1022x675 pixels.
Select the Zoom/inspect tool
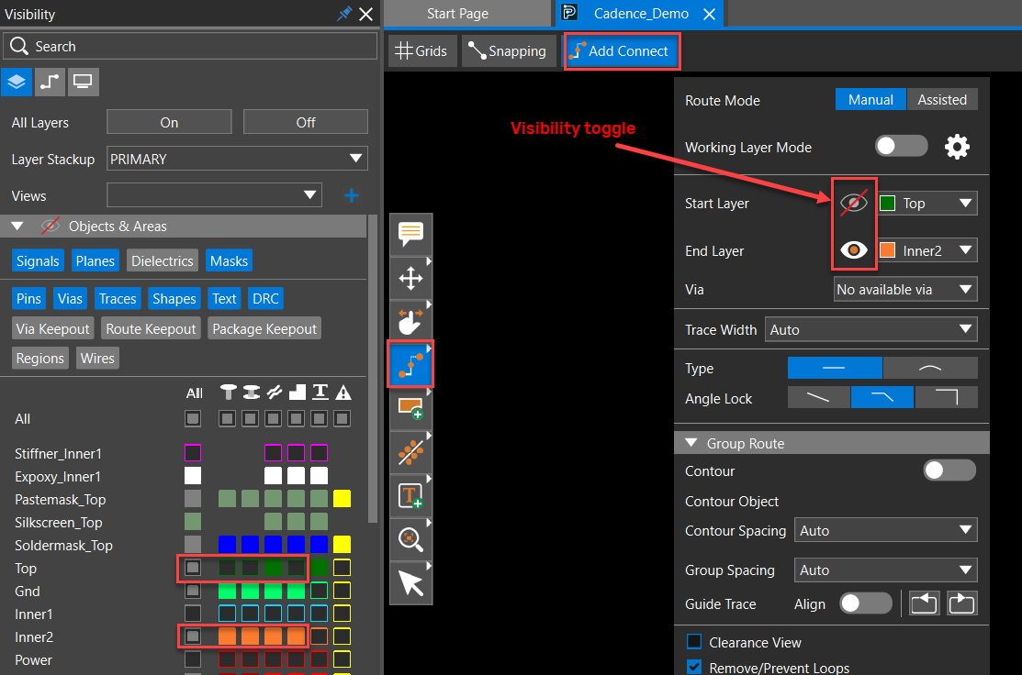(410, 539)
